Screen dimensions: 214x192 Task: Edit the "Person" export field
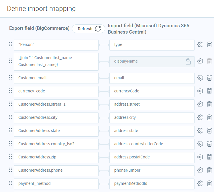(x=56, y=45)
